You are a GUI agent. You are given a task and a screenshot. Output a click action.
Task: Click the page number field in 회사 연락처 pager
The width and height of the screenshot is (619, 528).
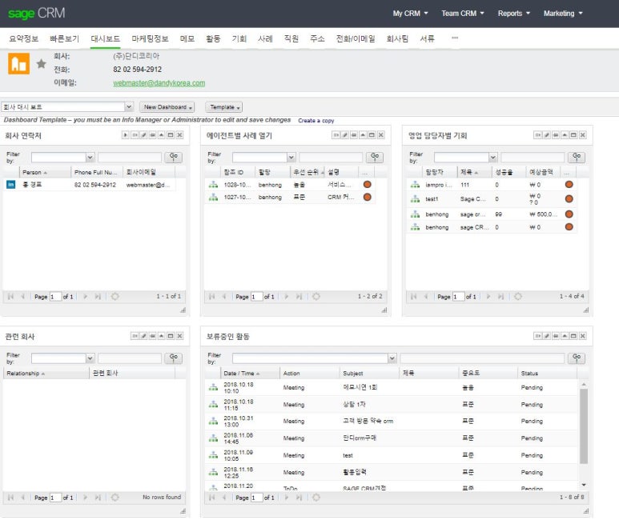[x=56, y=296]
